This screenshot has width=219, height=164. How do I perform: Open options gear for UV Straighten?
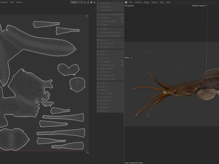tap(122, 61)
